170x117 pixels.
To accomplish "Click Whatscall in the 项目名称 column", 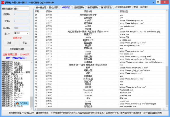I will 88,90.
